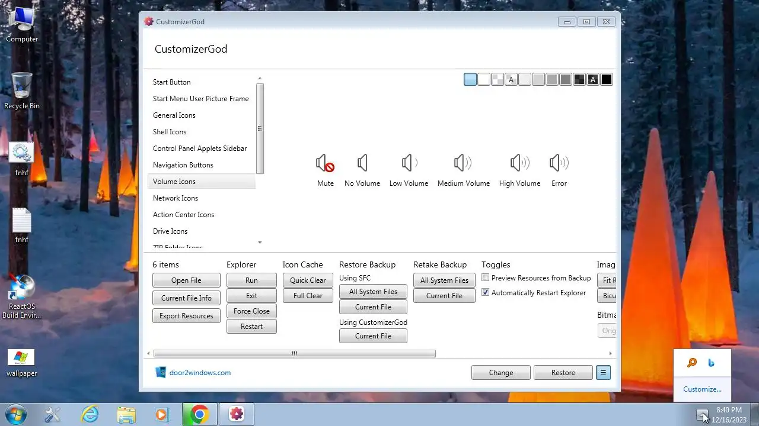Click the orange magnifier tray icon
The image size is (759, 426).
click(692, 363)
